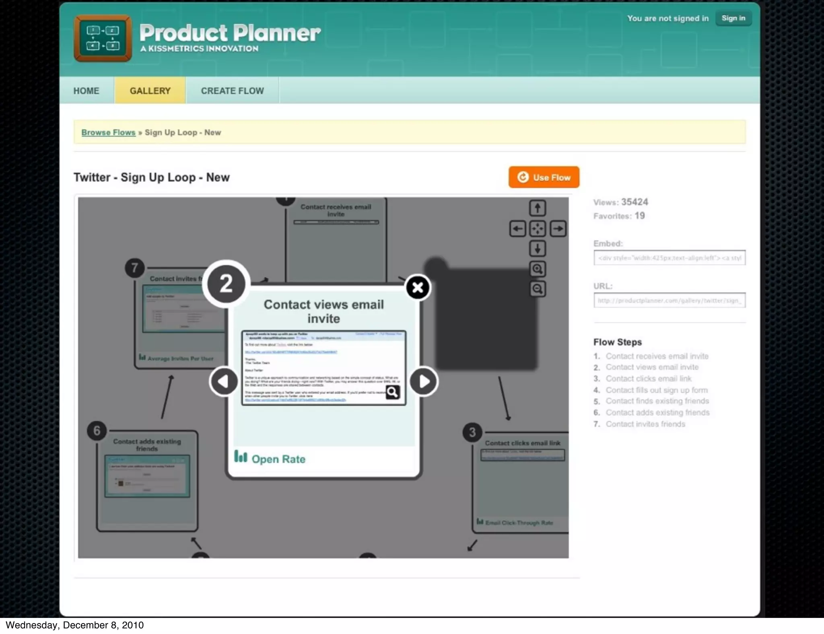
Task: Click the pan right arrow icon
Action: click(558, 229)
